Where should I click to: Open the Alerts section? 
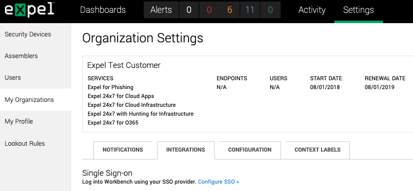point(161,10)
